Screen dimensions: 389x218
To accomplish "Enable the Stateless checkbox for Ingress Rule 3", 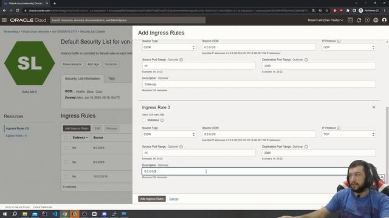I will point(144,120).
